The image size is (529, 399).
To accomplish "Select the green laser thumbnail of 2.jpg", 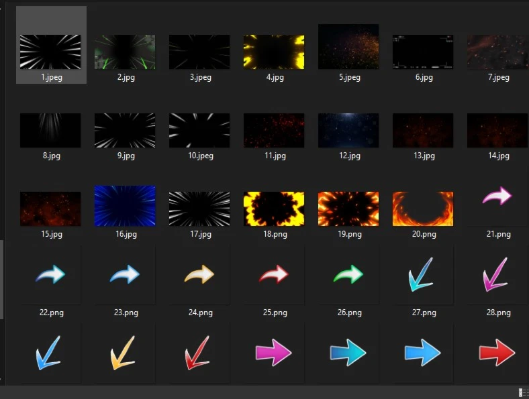I will [125, 52].
